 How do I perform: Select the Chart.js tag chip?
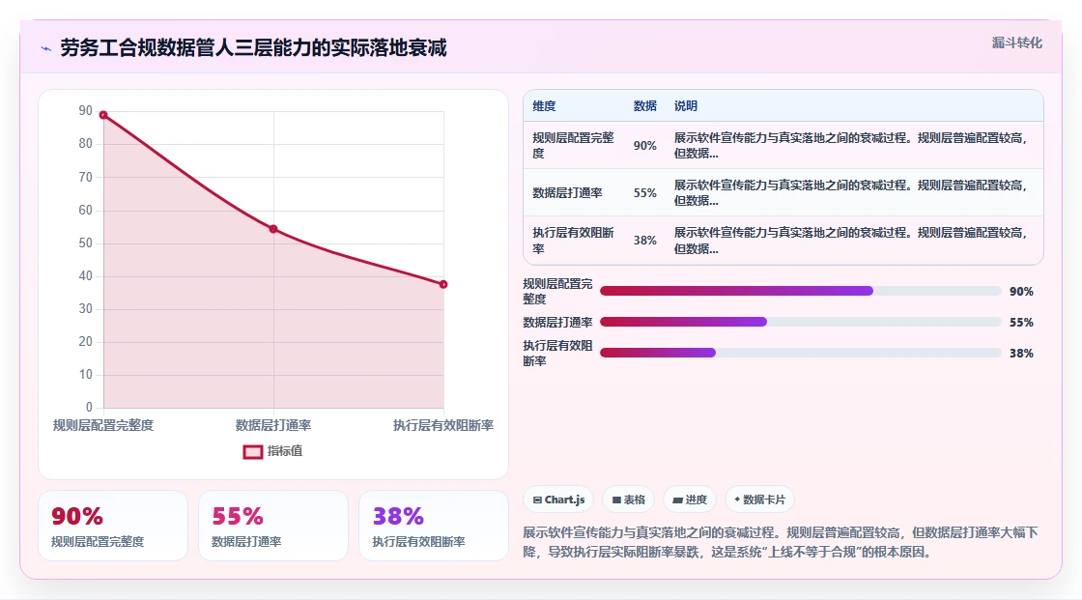[559, 500]
